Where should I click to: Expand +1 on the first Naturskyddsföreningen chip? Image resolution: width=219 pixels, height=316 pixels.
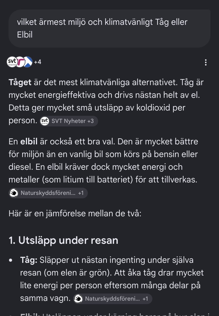coord(81,193)
